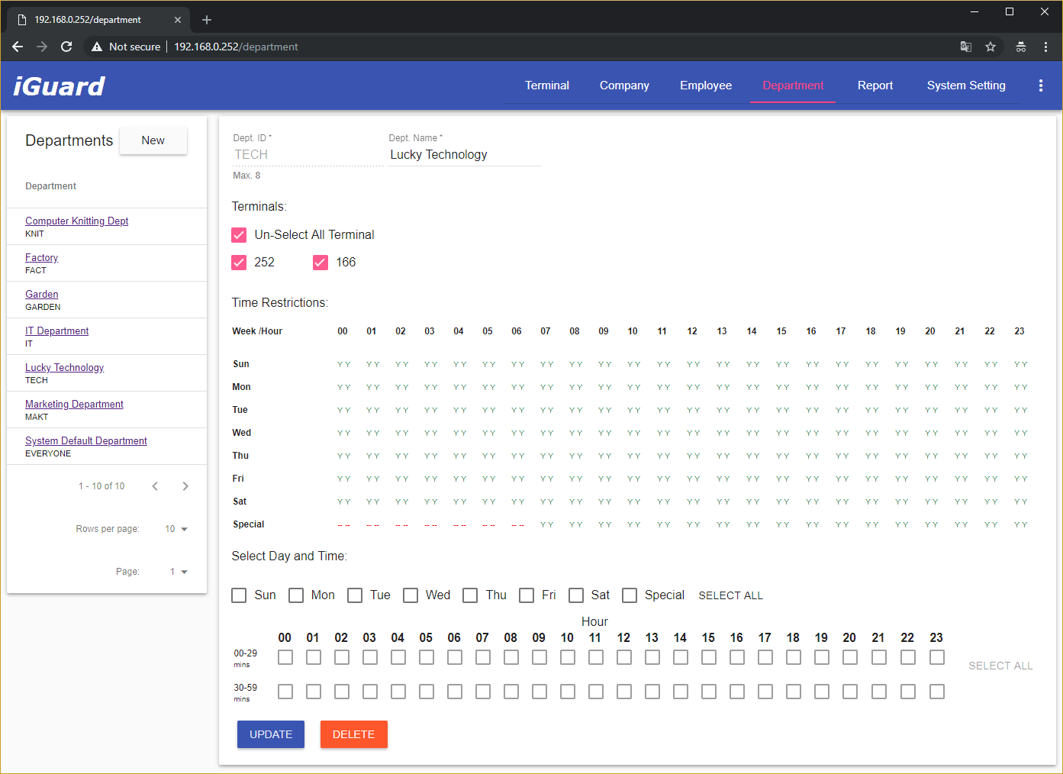Image resolution: width=1063 pixels, height=774 pixels.
Task: Uncheck Un-Select All Terminal checkbox
Action: pos(239,235)
